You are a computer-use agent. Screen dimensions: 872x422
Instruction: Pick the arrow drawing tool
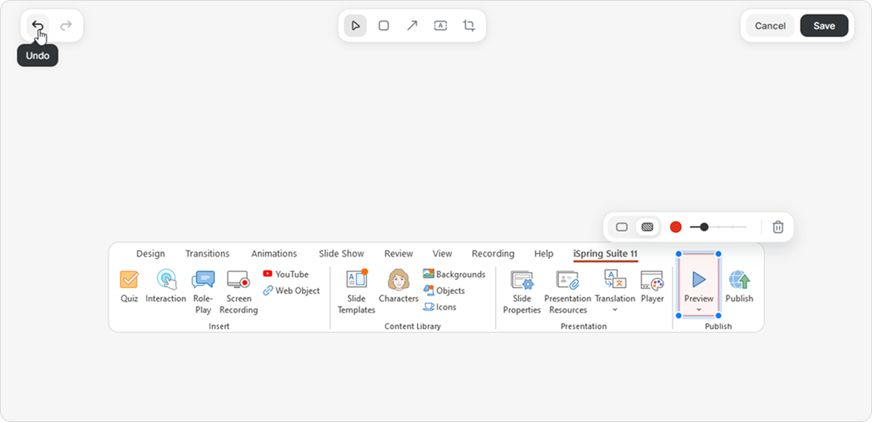(x=412, y=26)
